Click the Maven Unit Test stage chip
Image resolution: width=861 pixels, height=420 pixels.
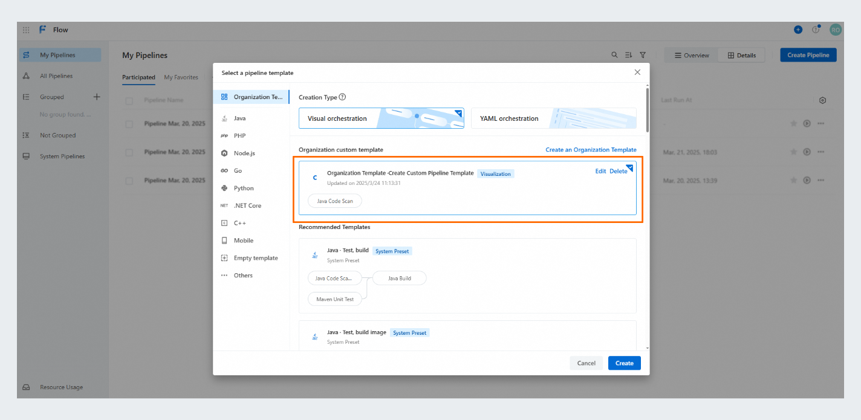coord(335,299)
